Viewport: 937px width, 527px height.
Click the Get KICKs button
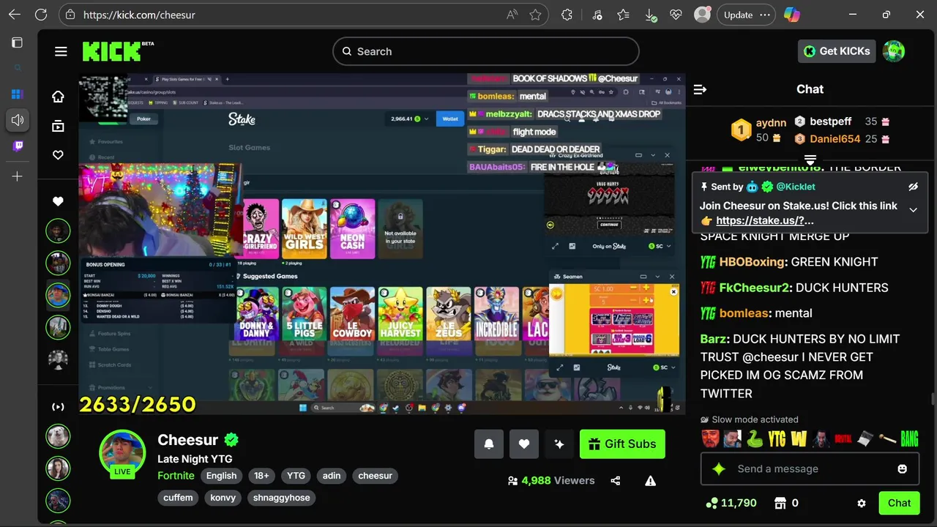coord(837,51)
